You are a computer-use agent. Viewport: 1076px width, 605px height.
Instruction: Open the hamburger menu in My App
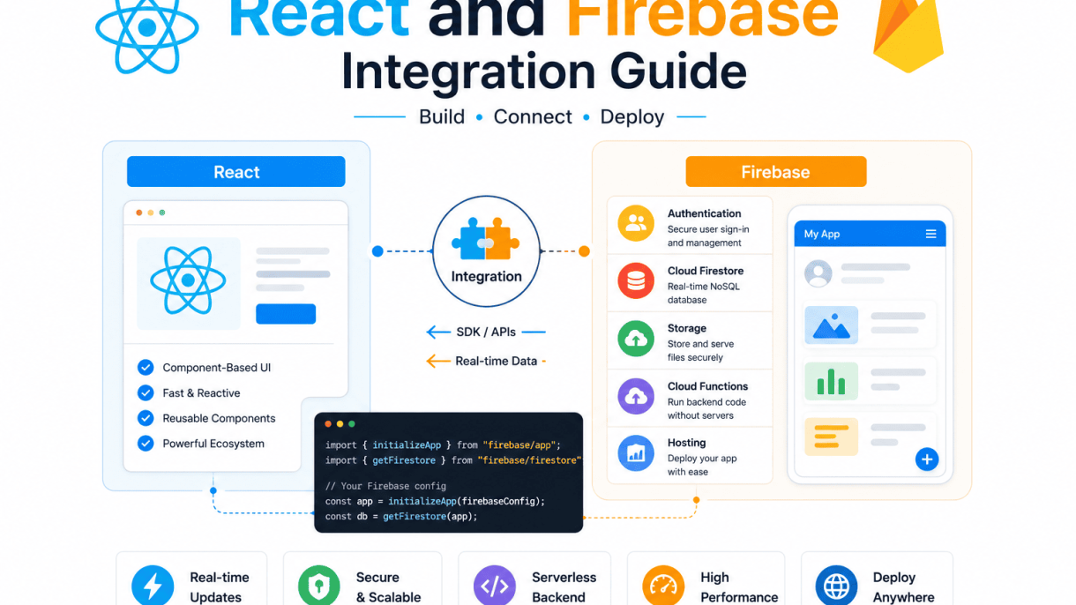pyautogui.click(x=930, y=234)
